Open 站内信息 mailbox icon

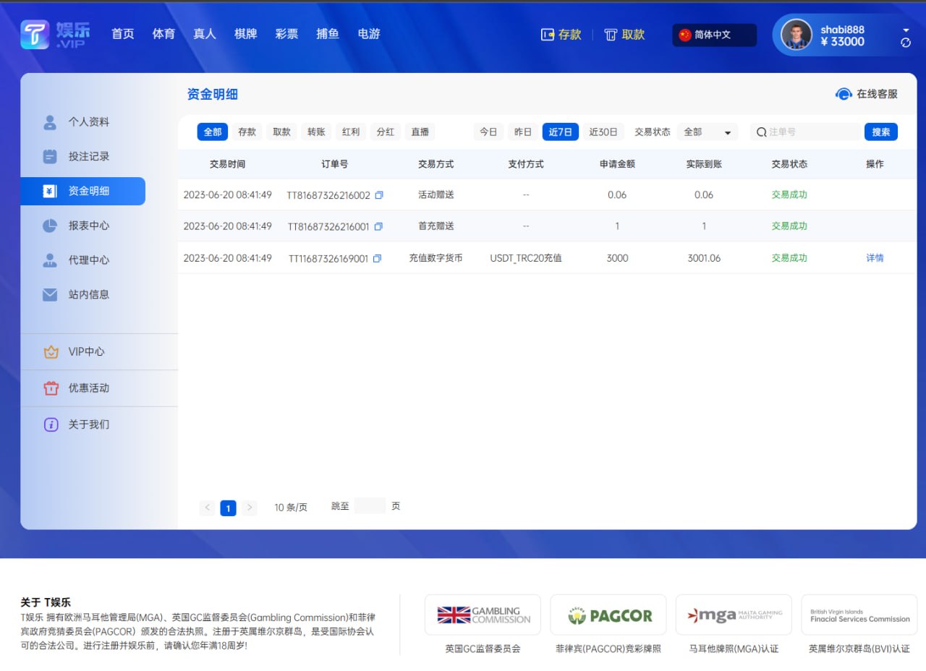click(49, 294)
